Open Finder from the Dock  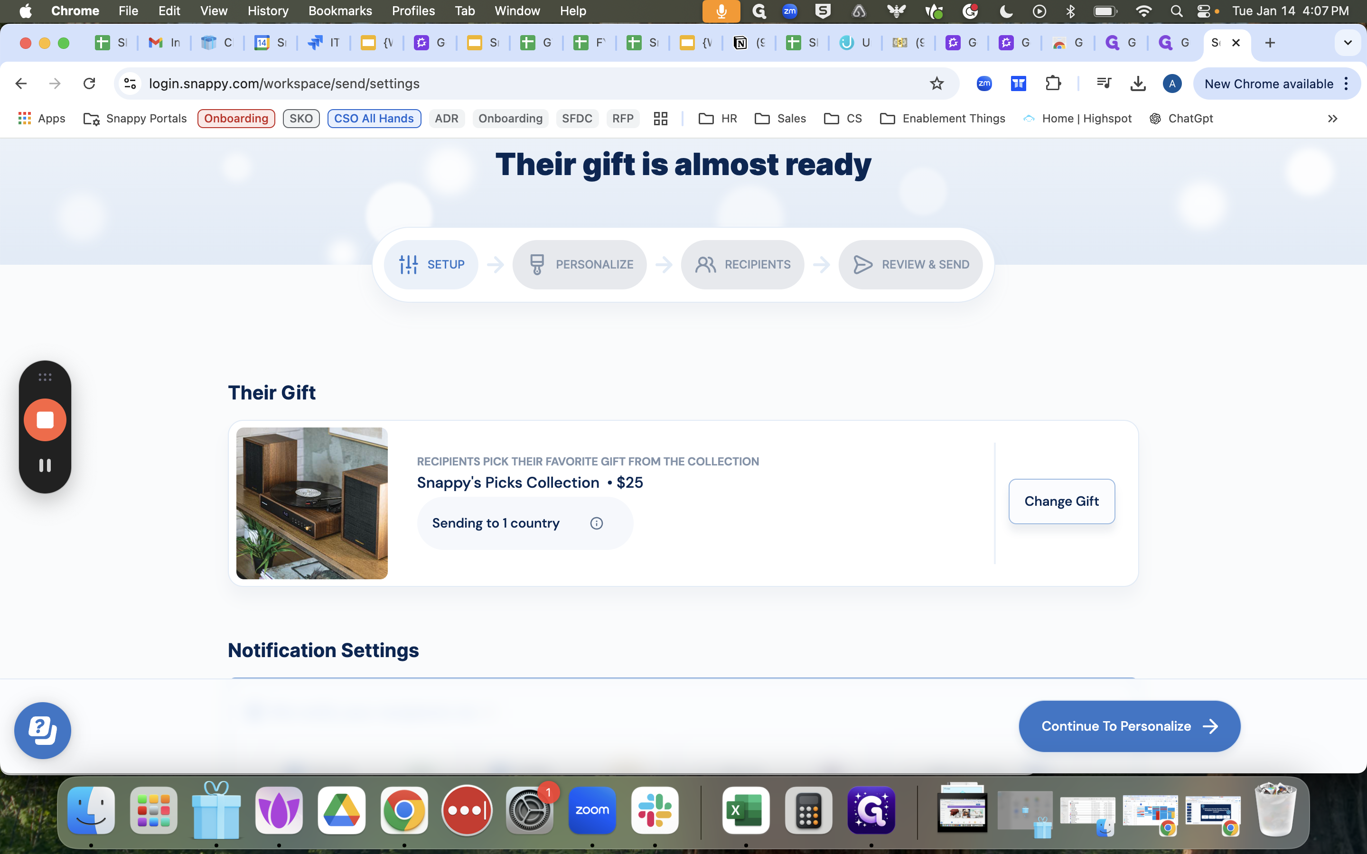(91, 810)
